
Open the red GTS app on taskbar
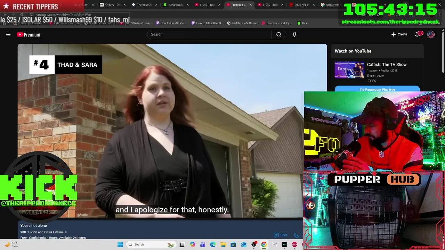(x=295, y=244)
